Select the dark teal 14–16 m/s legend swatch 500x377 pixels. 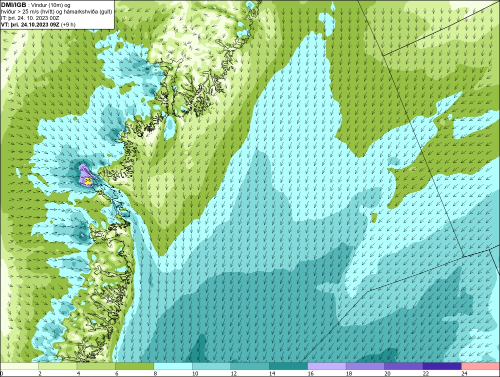[288, 366]
